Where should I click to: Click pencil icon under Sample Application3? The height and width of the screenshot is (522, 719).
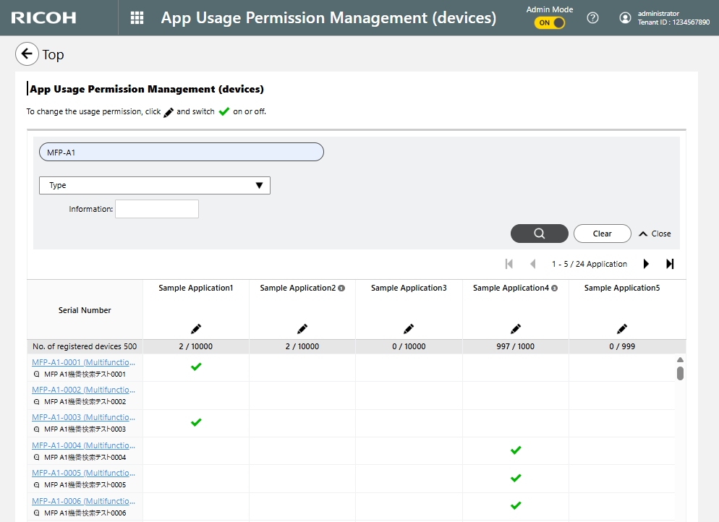409,329
